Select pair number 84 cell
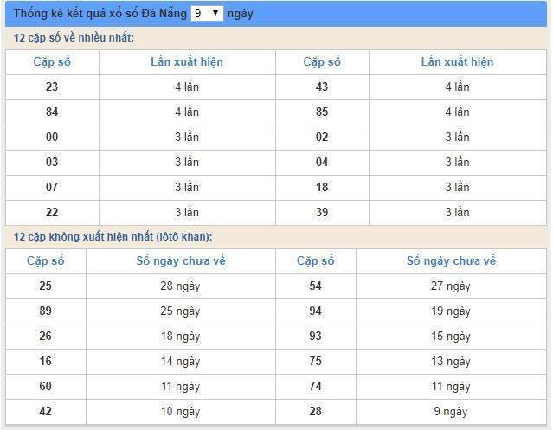The image size is (553, 430). 52,112
